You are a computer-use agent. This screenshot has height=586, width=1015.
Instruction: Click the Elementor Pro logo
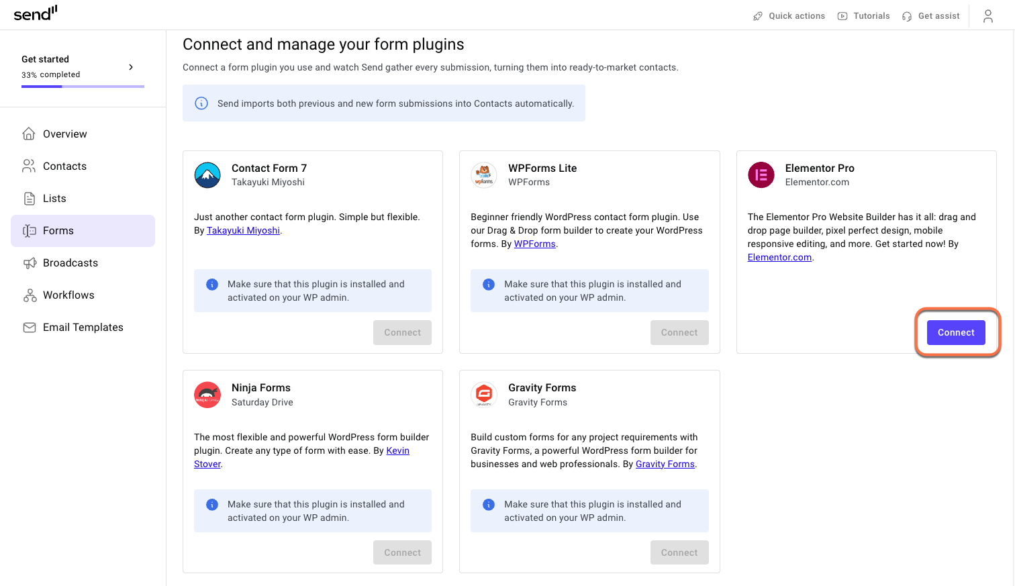point(761,175)
